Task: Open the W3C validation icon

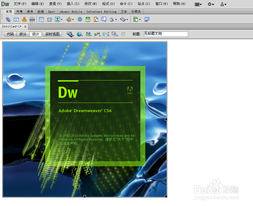Action: [x=97, y=34]
